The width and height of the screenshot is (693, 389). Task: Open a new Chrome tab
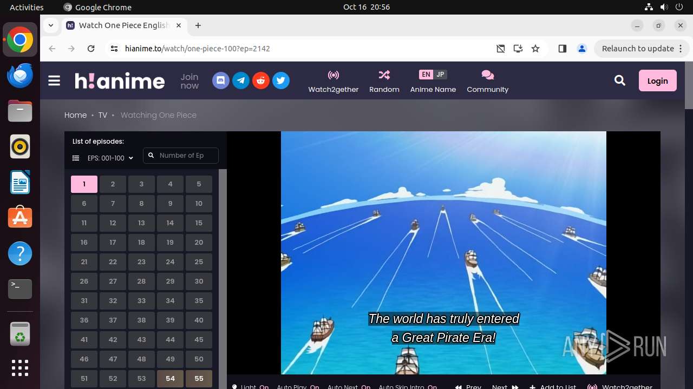tap(198, 25)
